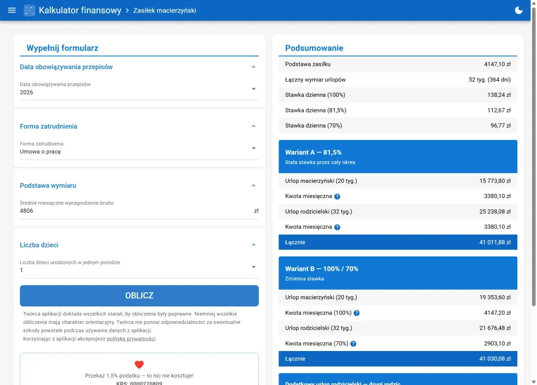Click the gross salary input field
Screen dimensions: 537x385
(x=126, y=210)
